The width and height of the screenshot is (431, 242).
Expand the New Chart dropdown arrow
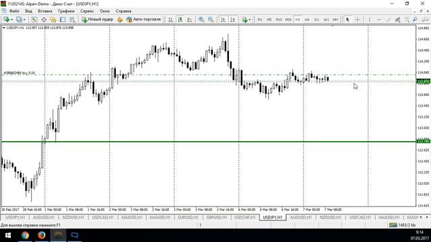click(x=11, y=19)
